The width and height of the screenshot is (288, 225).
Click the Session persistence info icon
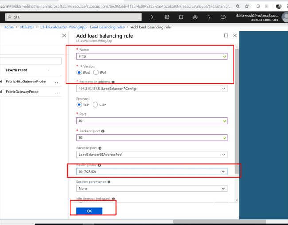click(109, 182)
